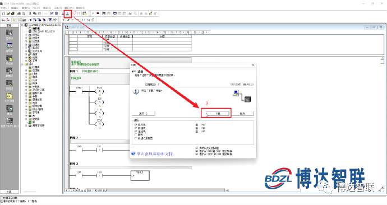This screenshot has height=205, width=387.
Task: Click the 选项 button in download dialog
Action: pyautogui.click(x=143, y=113)
